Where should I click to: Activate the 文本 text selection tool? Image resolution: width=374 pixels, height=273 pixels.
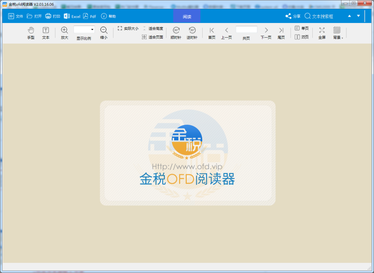click(46, 33)
